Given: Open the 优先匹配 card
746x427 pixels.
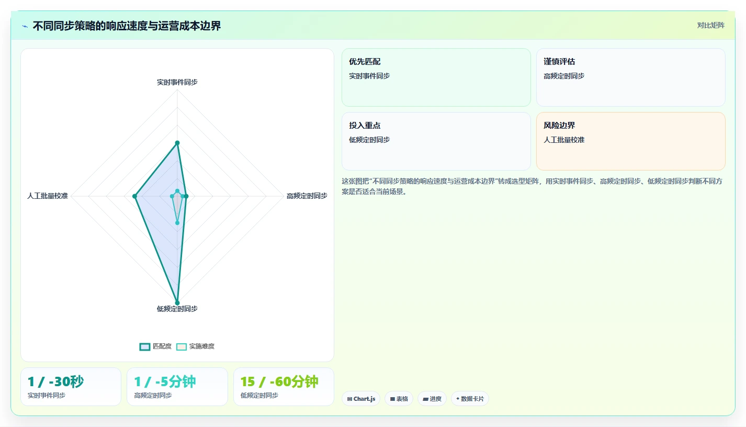Looking at the screenshot, I should [436, 77].
